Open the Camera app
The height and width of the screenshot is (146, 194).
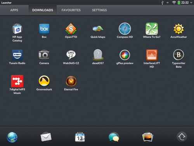click(44, 55)
